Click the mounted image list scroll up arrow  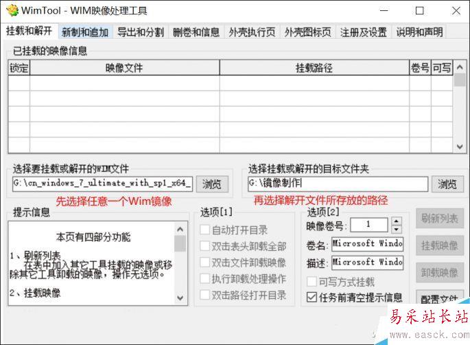(460, 67)
